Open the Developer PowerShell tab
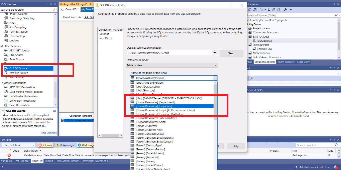 coord(94,161)
